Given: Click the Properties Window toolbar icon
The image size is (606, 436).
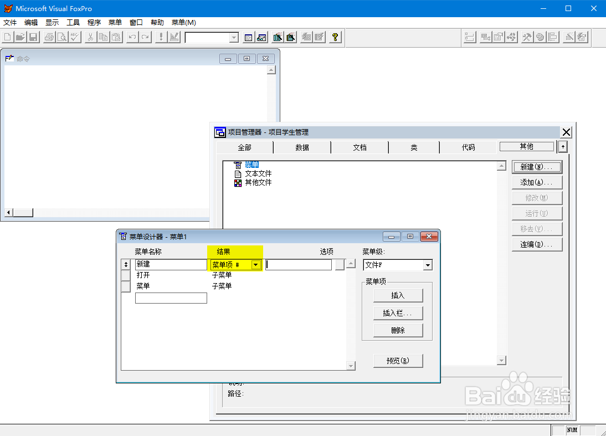Looking at the screenshot, I should 498,37.
